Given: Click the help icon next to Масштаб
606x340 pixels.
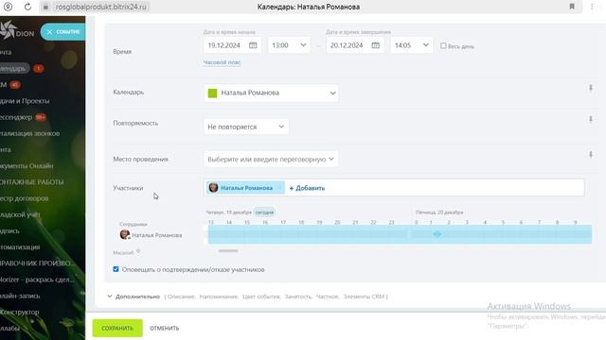Looking at the screenshot, I should (x=138, y=252).
